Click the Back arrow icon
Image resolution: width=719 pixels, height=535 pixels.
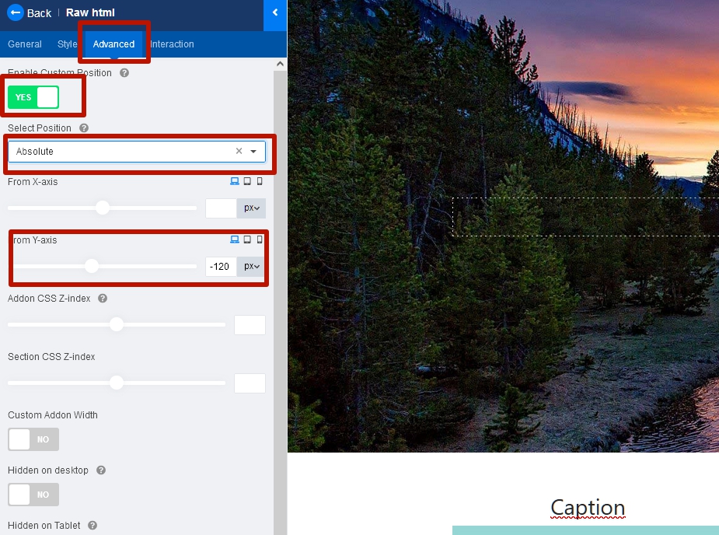(x=15, y=12)
